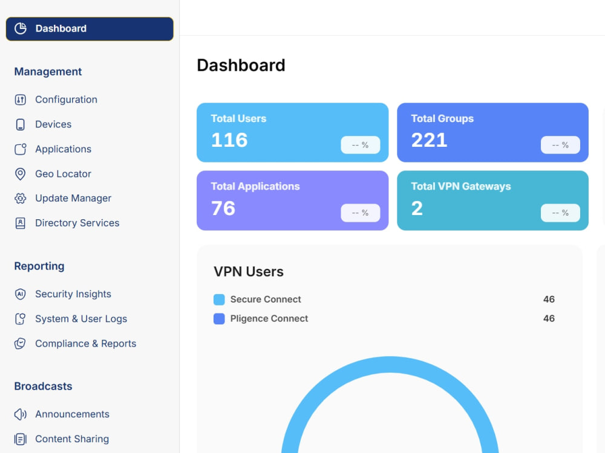Image resolution: width=605 pixels, height=453 pixels.
Task: Click the Security Insights AI shield icon
Action: (x=21, y=294)
